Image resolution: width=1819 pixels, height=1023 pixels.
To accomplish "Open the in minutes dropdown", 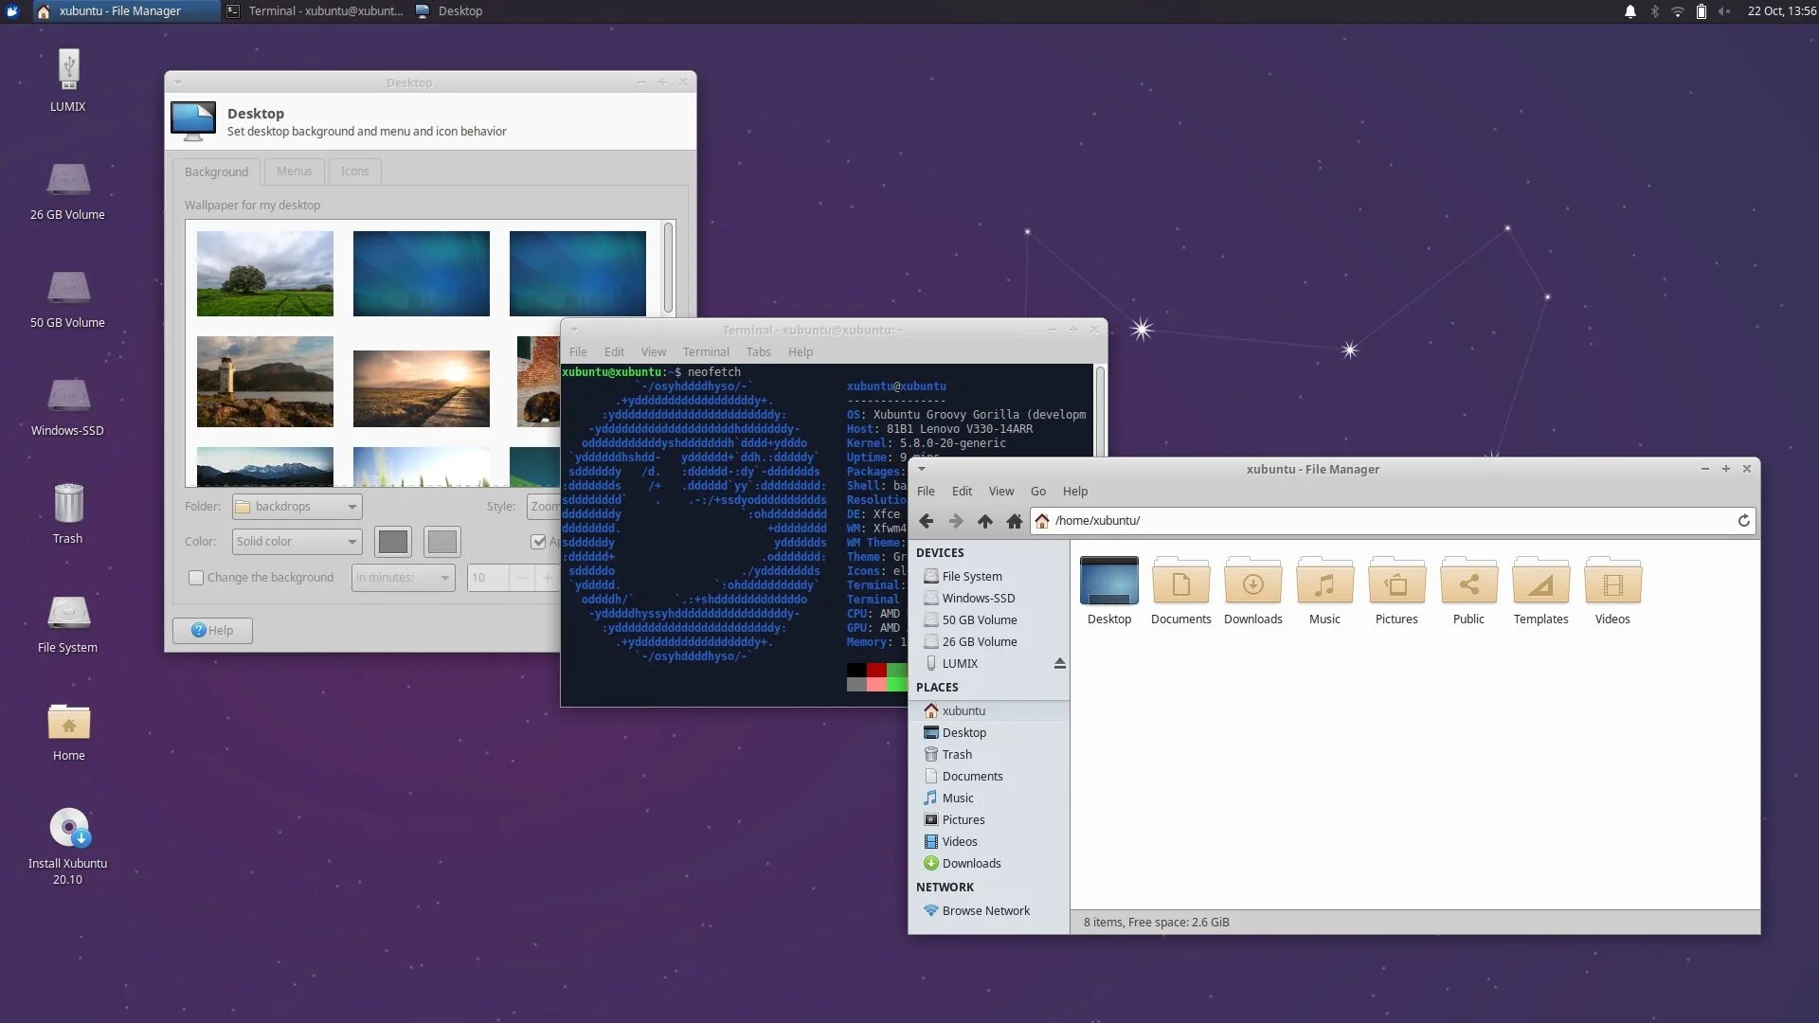I will [403, 578].
